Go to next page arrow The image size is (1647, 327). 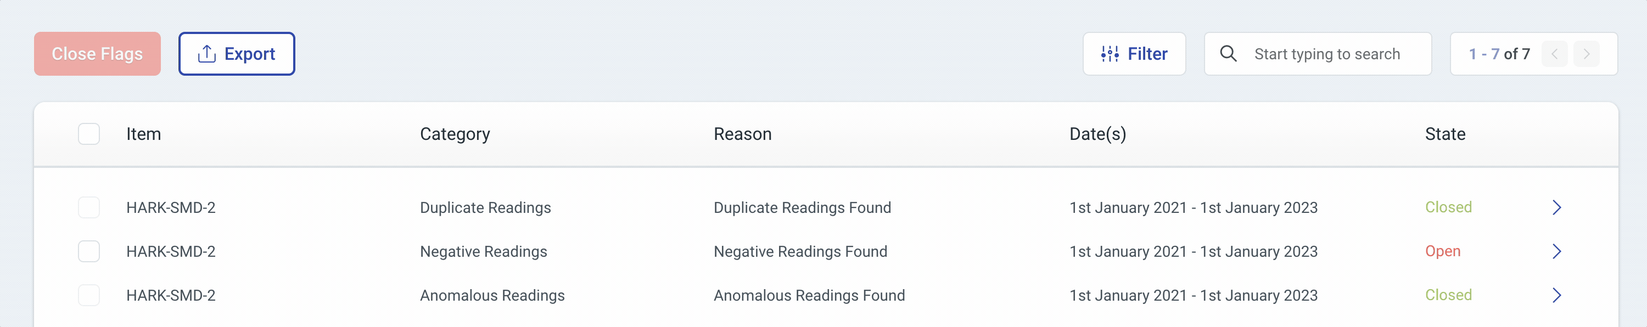click(x=1586, y=54)
